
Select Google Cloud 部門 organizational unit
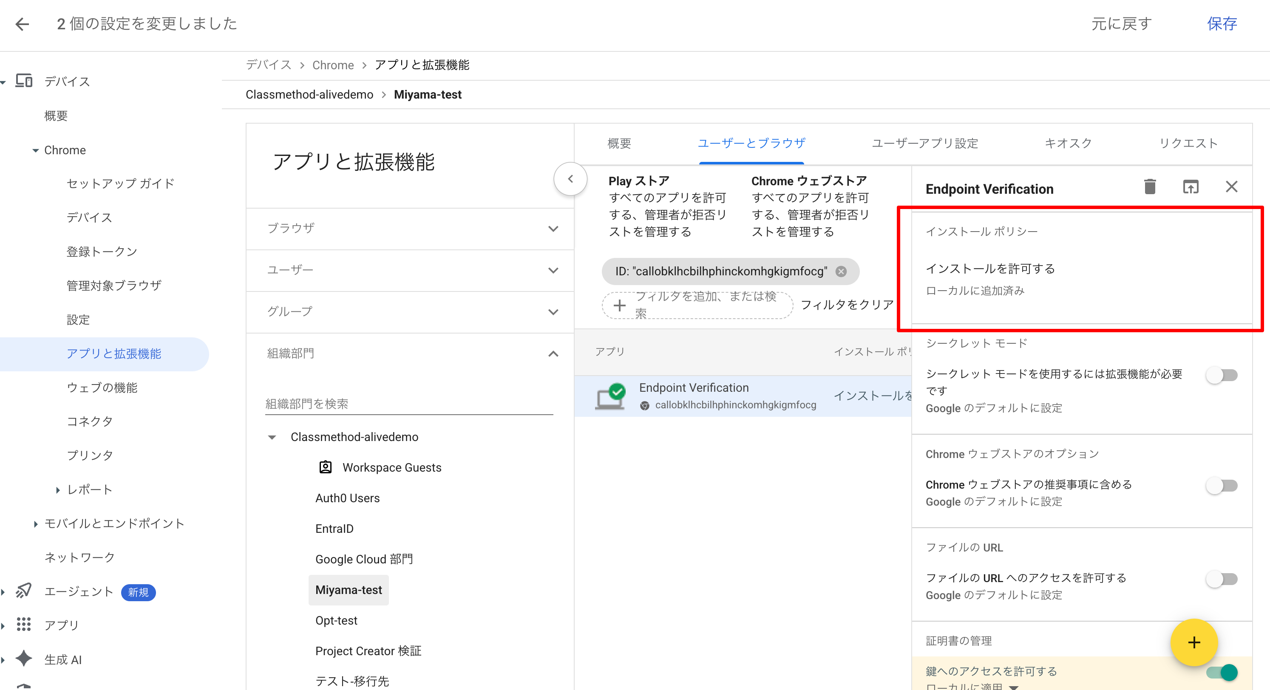364,560
